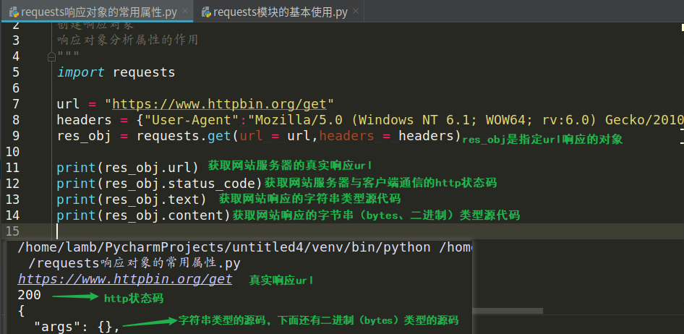Click Python file icon on requests响应对象的常用属性.py tab

(x=14, y=12)
